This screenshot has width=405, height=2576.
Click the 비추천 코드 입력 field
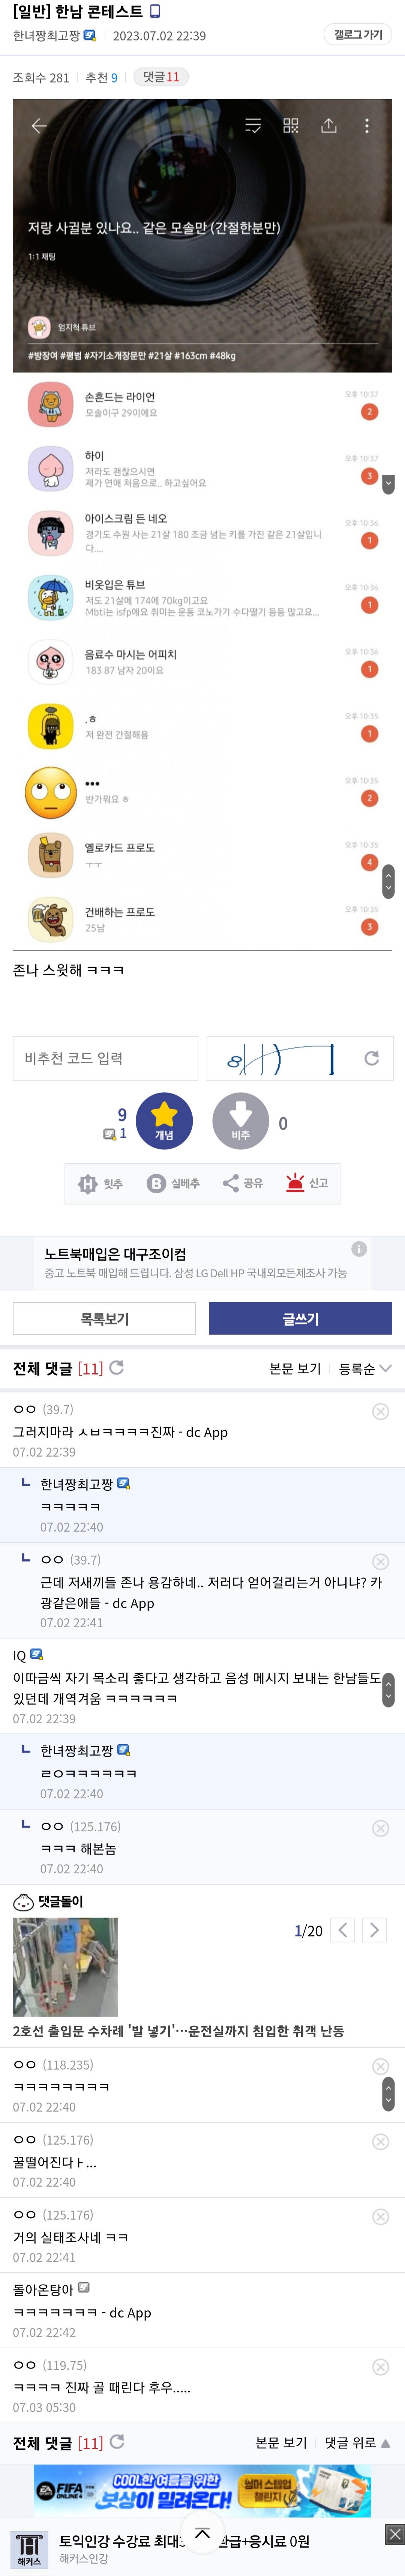(x=105, y=1058)
